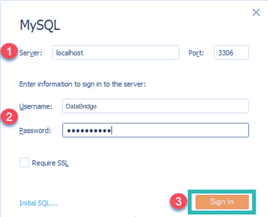Click the sign-in instruction text
This screenshot has width=268, height=217.
83,84
